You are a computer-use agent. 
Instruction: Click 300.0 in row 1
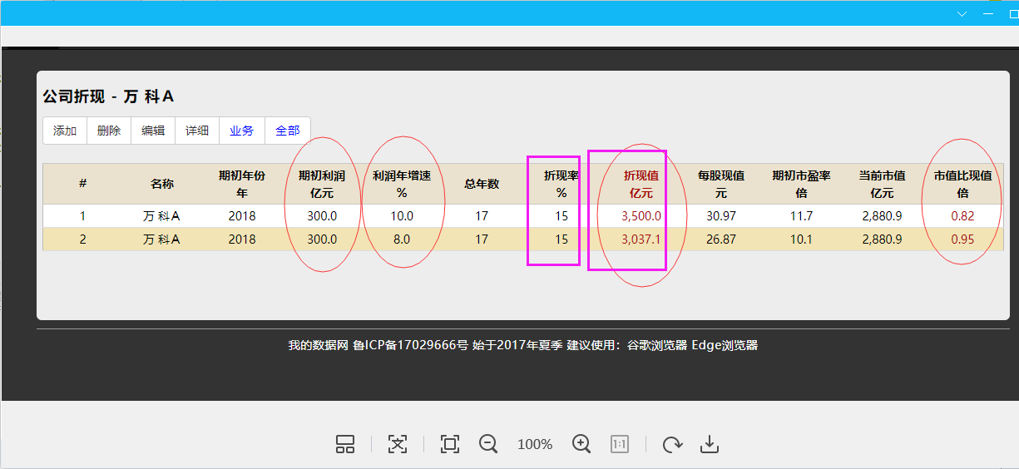(322, 216)
